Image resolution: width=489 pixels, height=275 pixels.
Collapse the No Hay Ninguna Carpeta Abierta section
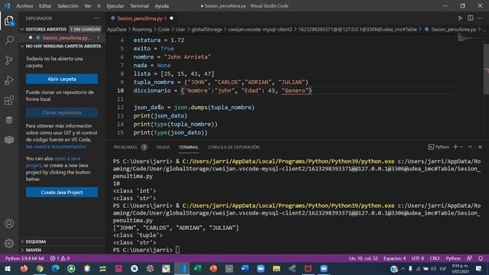click(x=22, y=46)
